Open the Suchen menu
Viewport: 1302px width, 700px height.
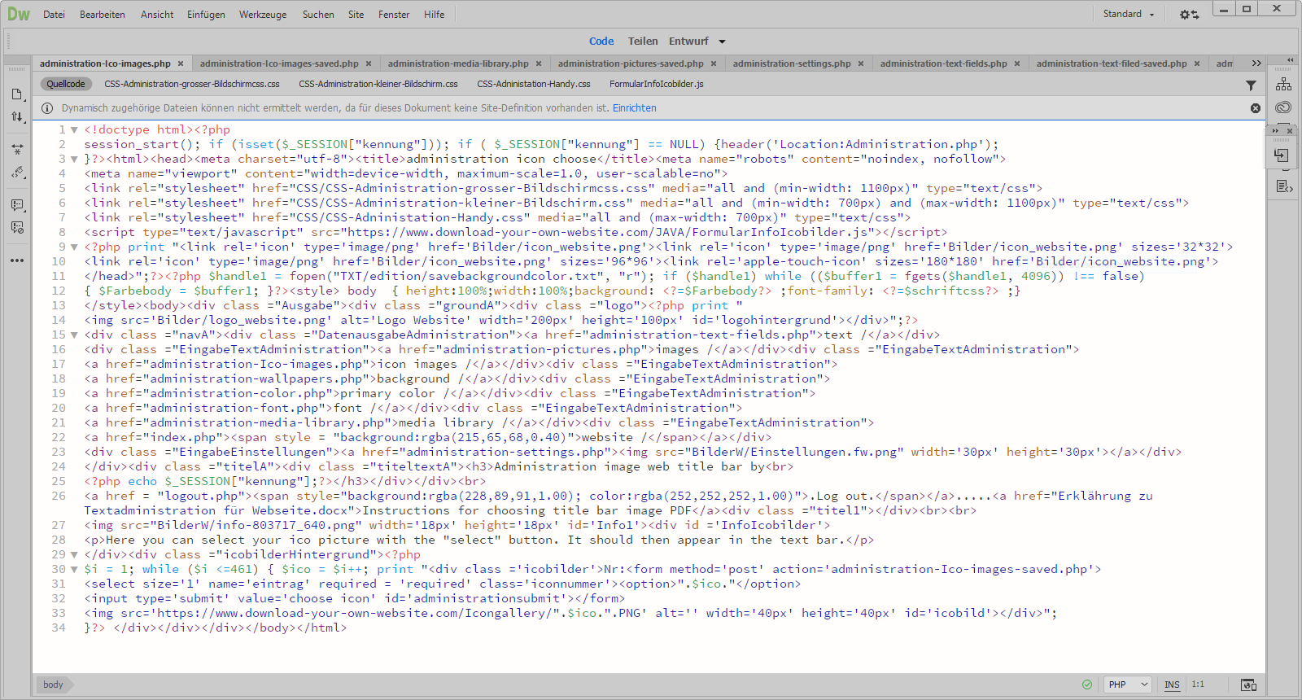coord(318,15)
